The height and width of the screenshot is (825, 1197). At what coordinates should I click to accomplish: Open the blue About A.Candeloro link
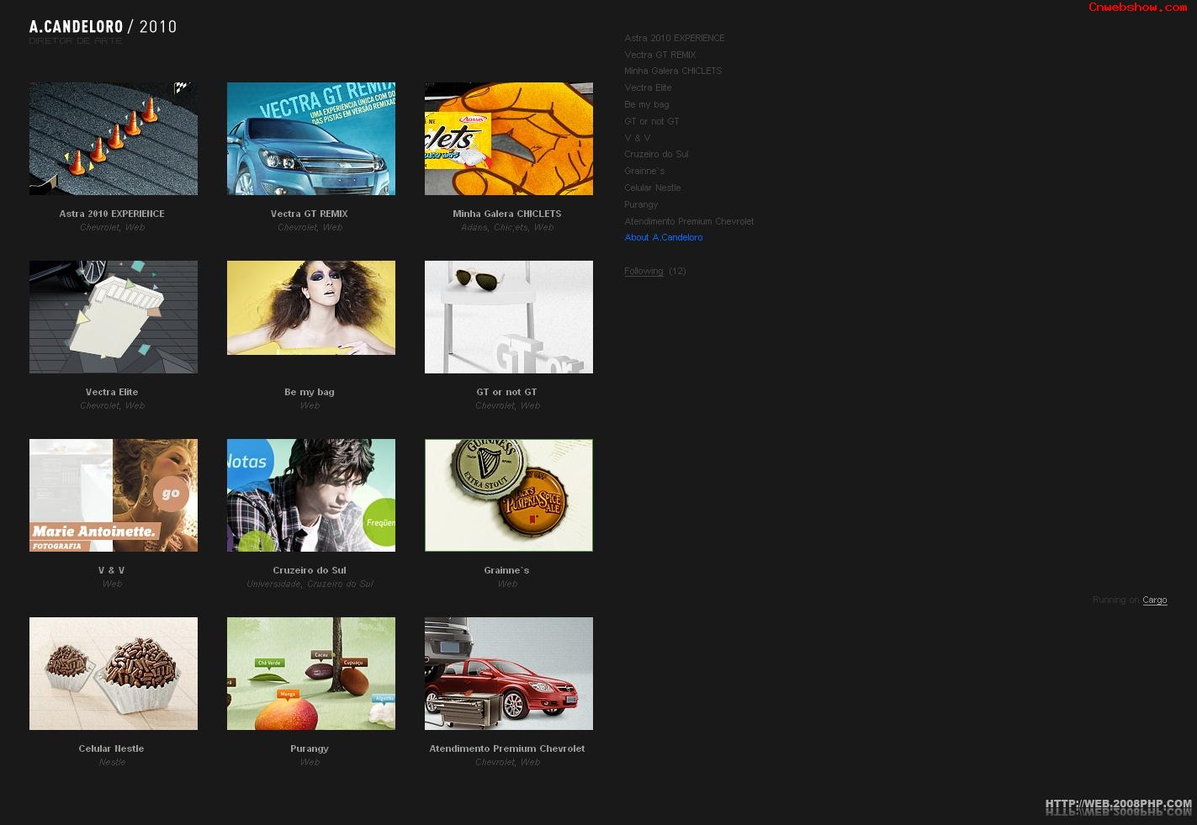click(664, 237)
